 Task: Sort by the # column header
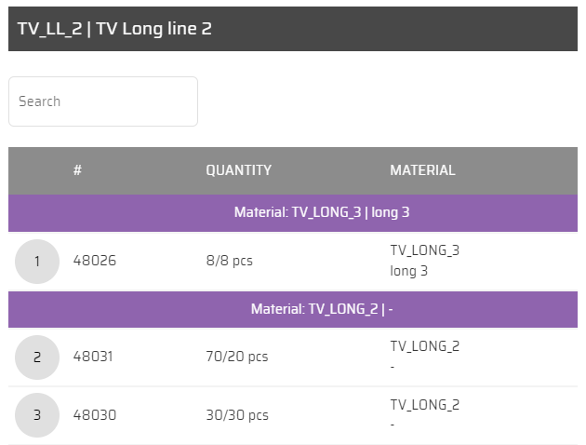coord(78,170)
